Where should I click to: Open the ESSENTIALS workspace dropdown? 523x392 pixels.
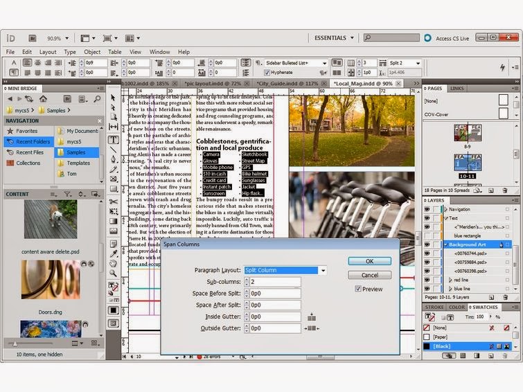coord(352,38)
